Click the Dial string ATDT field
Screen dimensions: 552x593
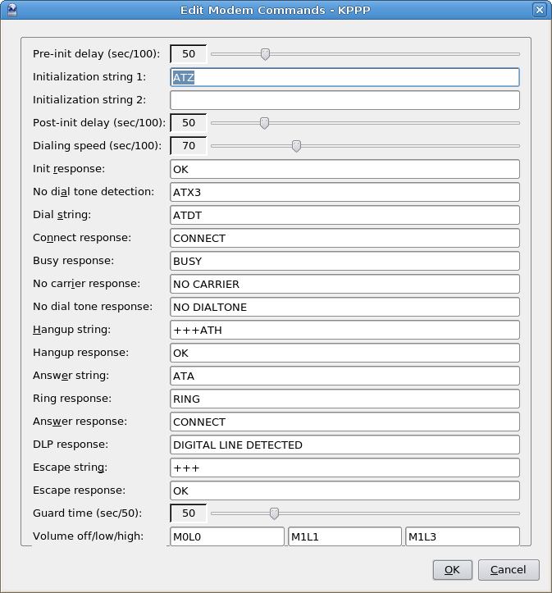tap(344, 215)
